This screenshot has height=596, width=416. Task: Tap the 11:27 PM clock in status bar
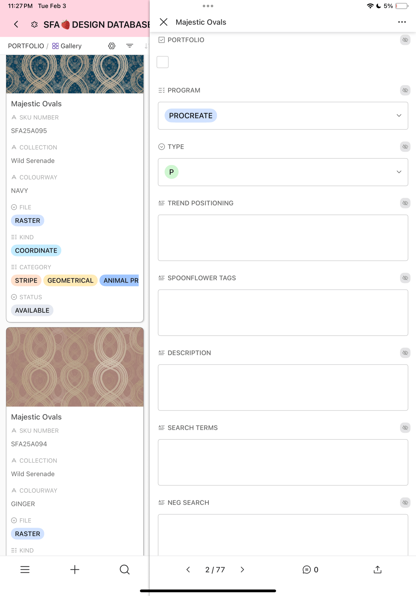[20, 6]
